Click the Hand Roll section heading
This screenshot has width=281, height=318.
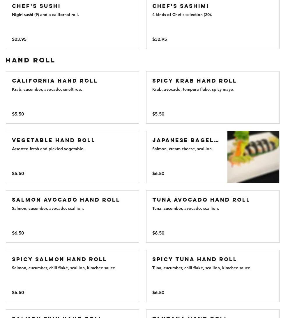click(x=30, y=60)
